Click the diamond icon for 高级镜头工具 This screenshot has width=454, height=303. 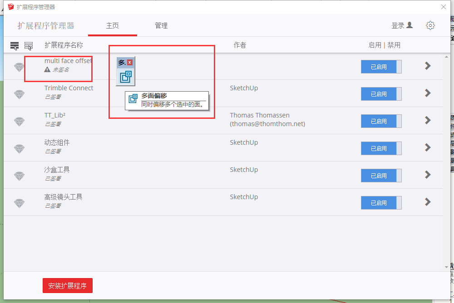pyautogui.click(x=19, y=203)
